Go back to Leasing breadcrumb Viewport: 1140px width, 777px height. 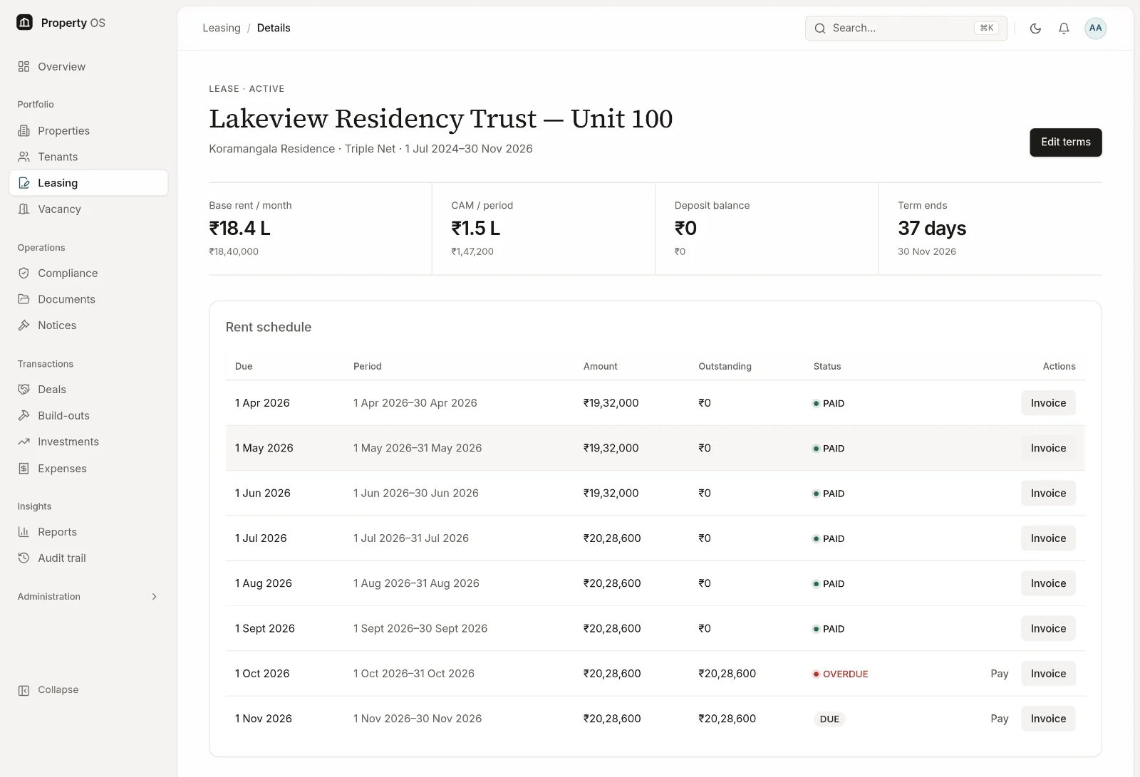tap(222, 28)
